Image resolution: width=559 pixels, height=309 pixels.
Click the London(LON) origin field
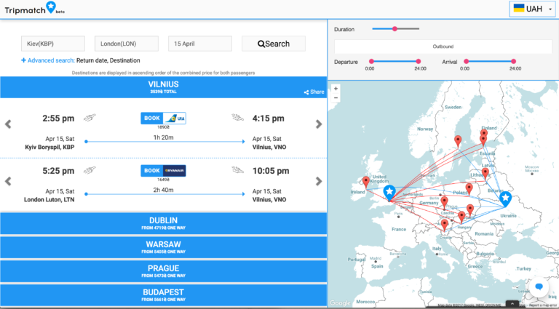[127, 44]
